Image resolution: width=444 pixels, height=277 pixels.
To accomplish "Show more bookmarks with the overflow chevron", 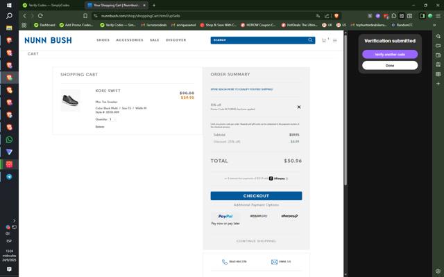I will (434, 25).
